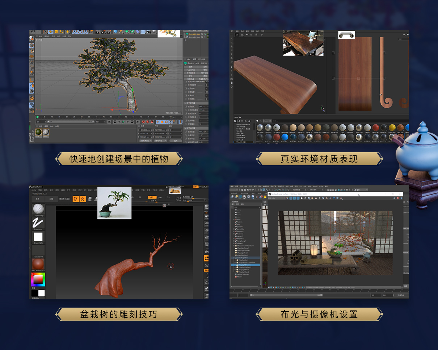
Task: Open the 叶子 tab in attributes
Action: (x=190, y=76)
